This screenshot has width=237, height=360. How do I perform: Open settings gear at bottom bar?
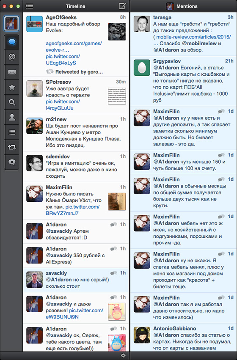click(x=123, y=356)
